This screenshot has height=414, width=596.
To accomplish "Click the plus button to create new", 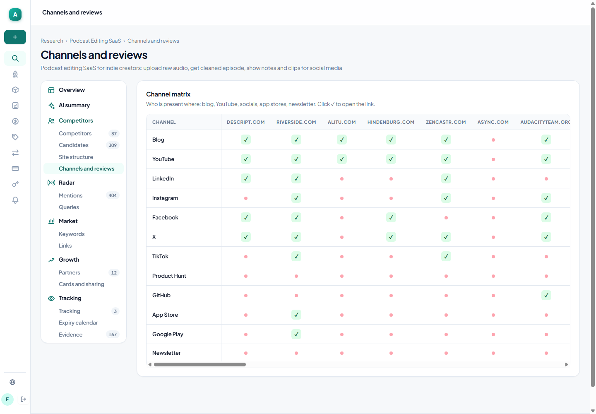I will pyautogui.click(x=15, y=37).
